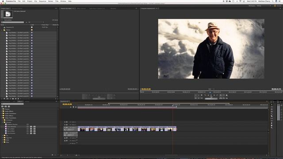Viewport: 283px width, 159px height.
Task: Select the Additive Dissolve transition
Action: click(x=12, y=125)
